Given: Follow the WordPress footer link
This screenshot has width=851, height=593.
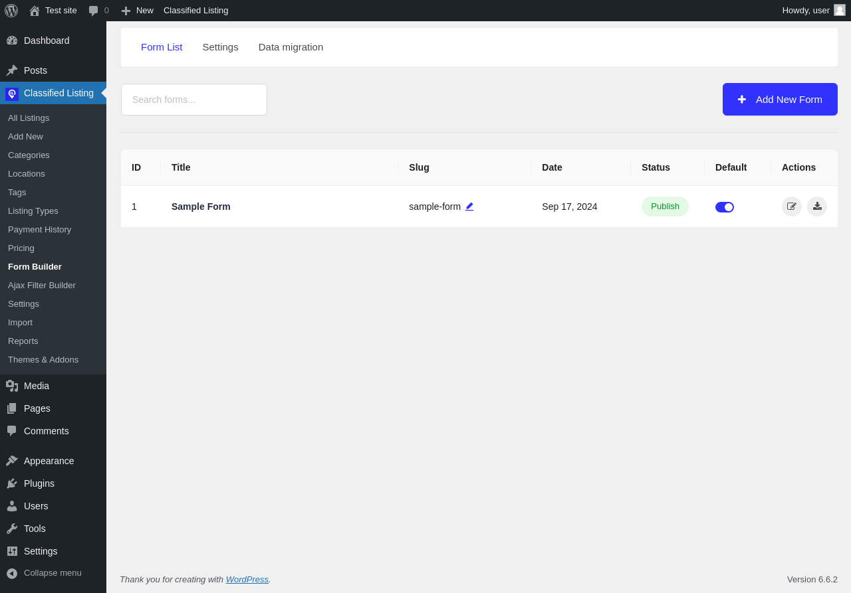Looking at the screenshot, I should pos(247,580).
